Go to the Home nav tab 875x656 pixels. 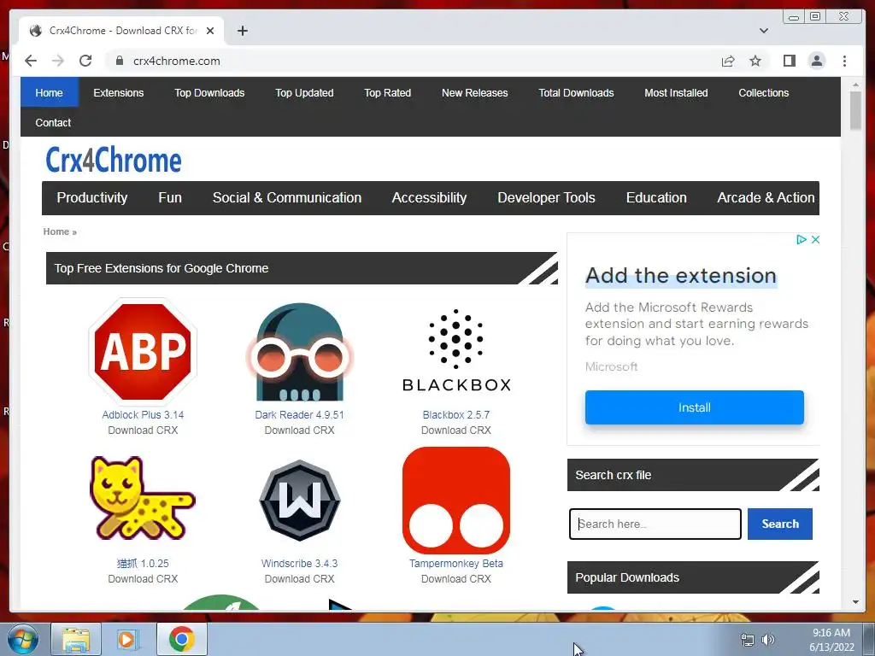49,92
